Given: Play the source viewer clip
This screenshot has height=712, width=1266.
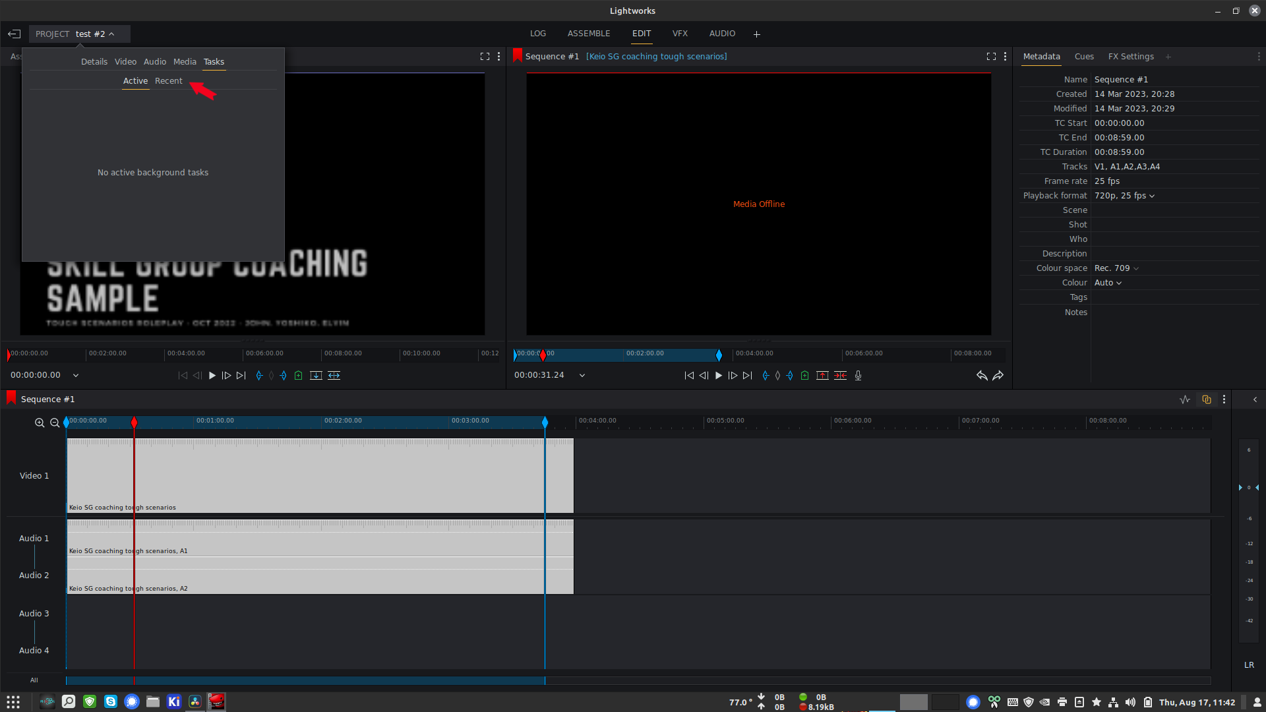Looking at the screenshot, I should (212, 375).
